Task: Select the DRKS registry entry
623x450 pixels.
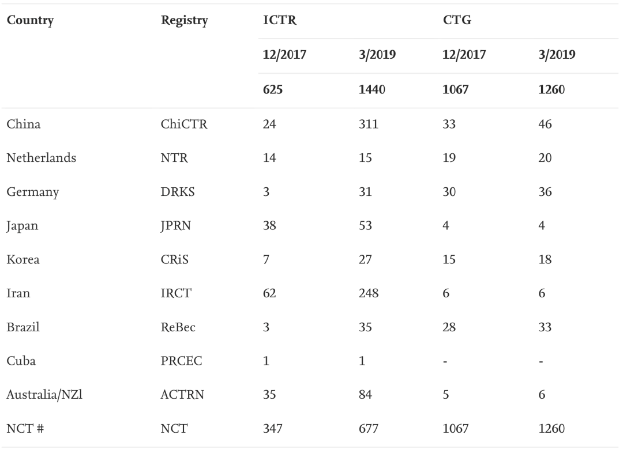Action: pyautogui.click(x=178, y=192)
